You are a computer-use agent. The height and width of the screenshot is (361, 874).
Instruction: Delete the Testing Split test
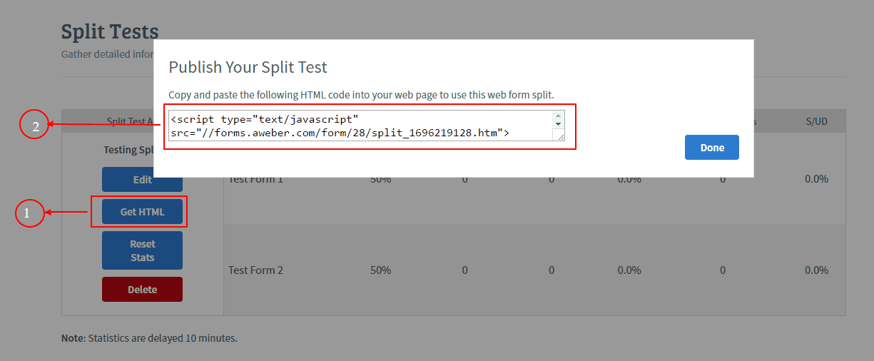pyautogui.click(x=142, y=290)
